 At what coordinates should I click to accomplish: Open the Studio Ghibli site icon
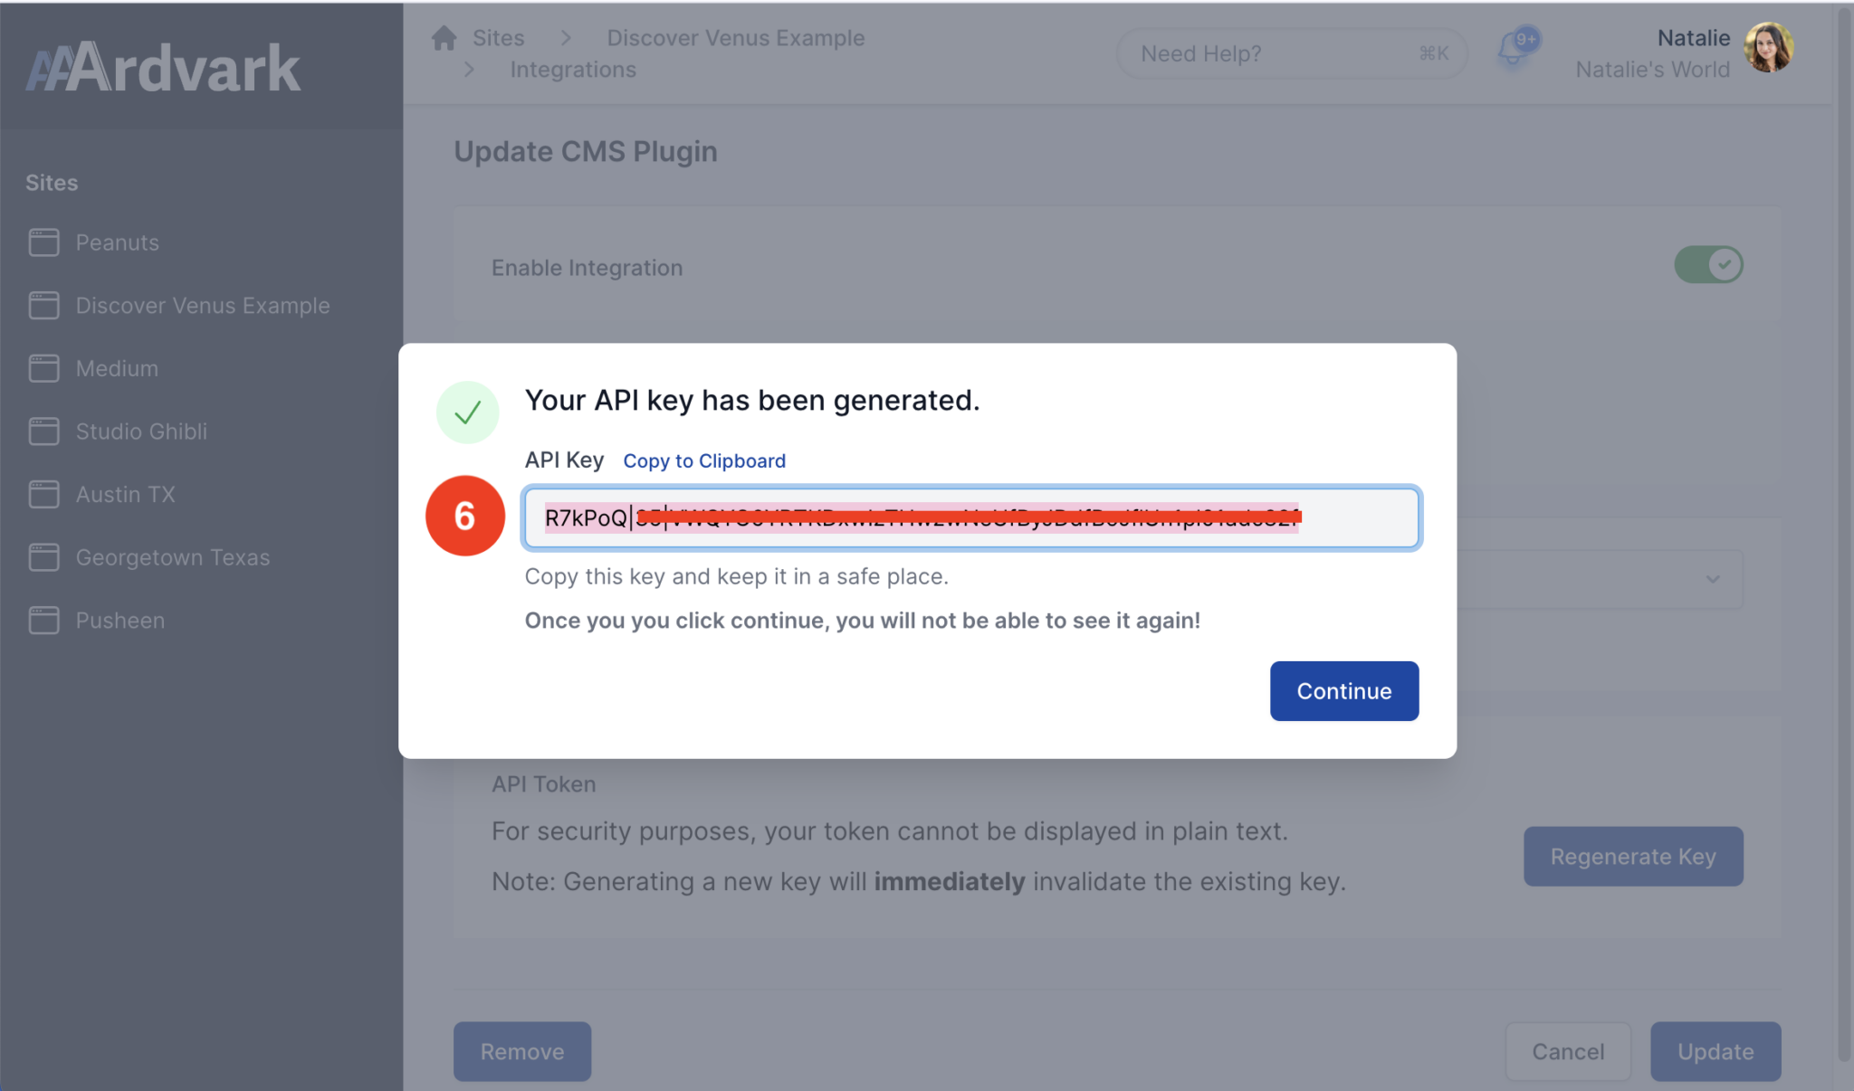[x=43, y=431]
